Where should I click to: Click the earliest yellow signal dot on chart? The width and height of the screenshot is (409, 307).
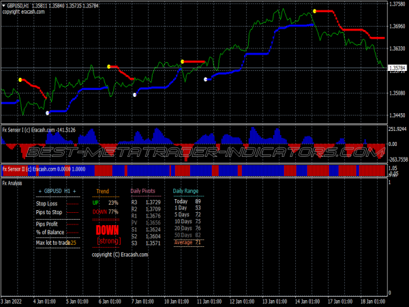coord(20,80)
